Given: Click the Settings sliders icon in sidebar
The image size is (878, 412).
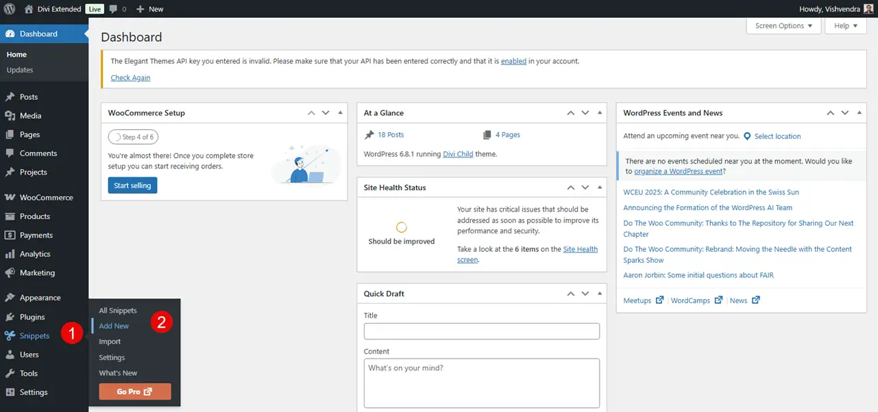Looking at the screenshot, I should point(10,392).
